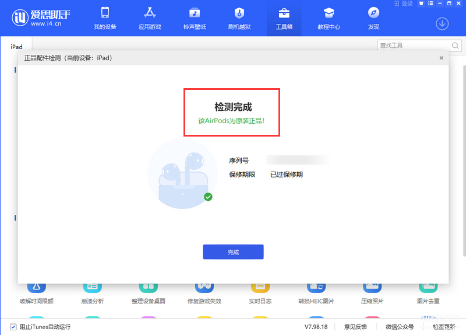Open the 转换HEIC图片 tool

316,294
